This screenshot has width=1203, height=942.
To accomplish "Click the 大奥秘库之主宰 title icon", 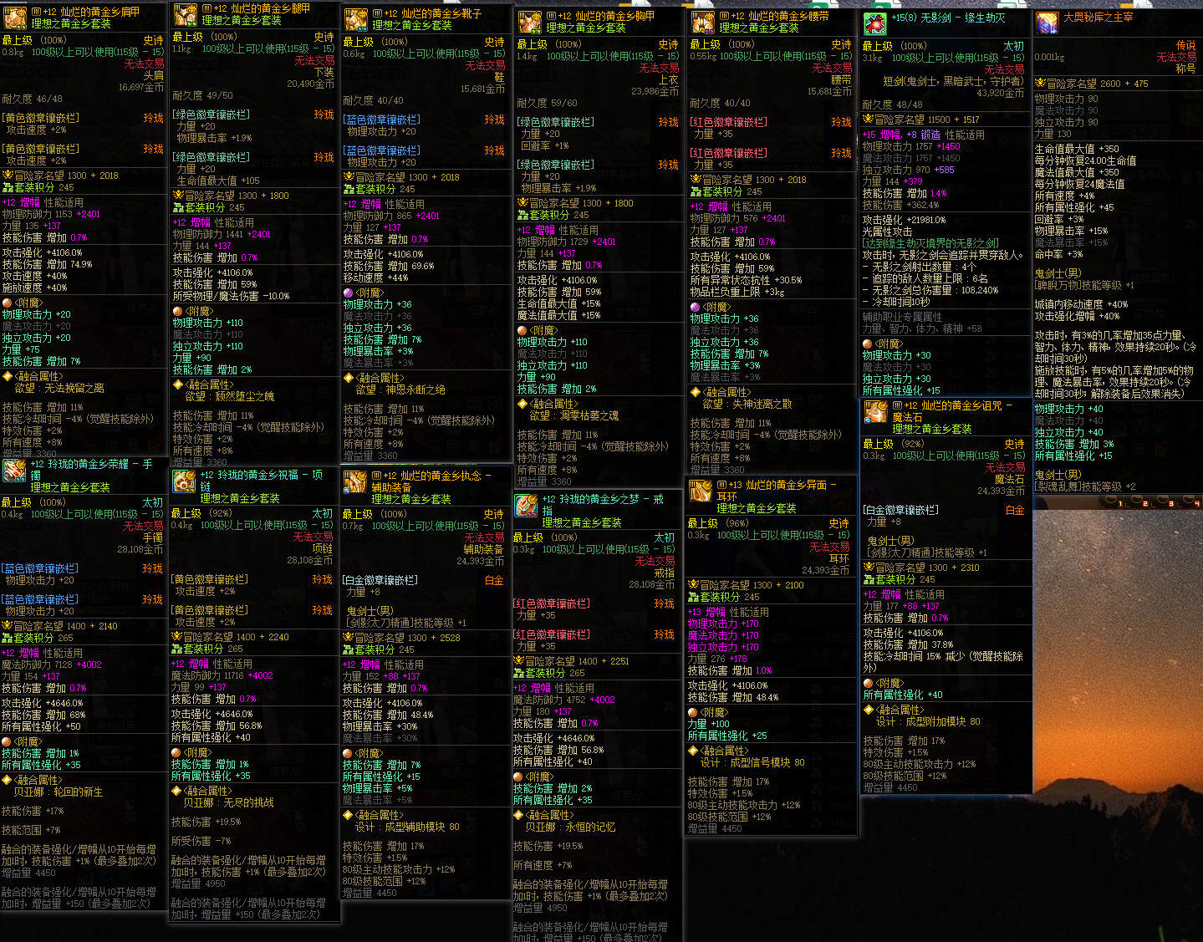I will point(1048,23).
